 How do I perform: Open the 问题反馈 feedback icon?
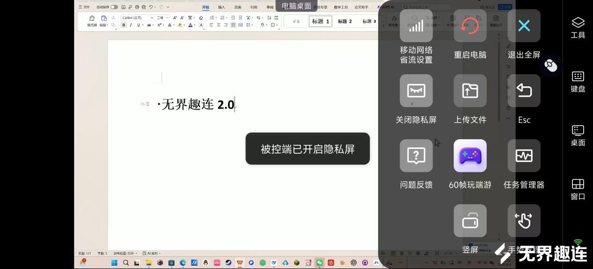coord(416,156)
